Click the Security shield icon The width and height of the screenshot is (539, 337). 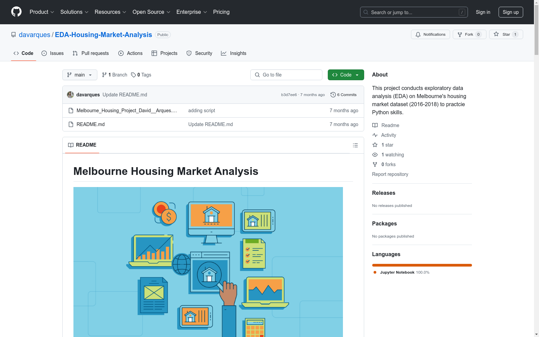189,53
